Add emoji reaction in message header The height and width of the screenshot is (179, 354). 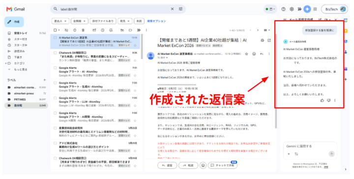pos(254,54)
